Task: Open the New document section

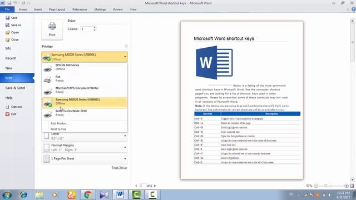Action: pos(17,68)
